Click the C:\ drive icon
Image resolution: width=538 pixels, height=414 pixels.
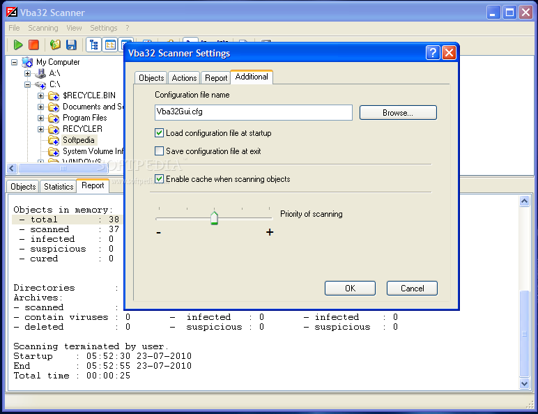(x=40, y=84)
